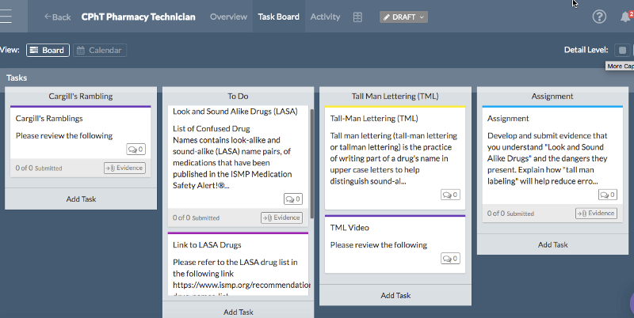Click Evidence button on Assignment card
Viewport: 634px width, 318px height.
[x=596, y=213]
